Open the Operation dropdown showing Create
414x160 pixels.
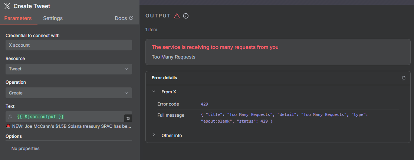69,93
